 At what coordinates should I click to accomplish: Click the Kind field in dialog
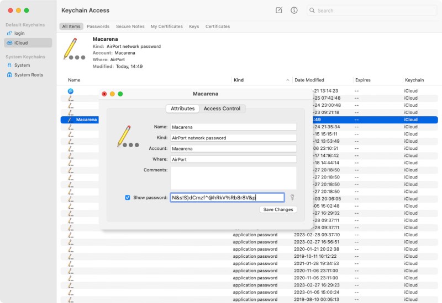233,138
